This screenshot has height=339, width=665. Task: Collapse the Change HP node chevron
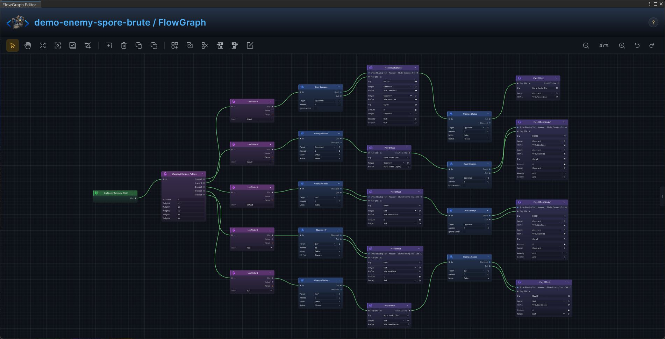click(x=339, y=230)
